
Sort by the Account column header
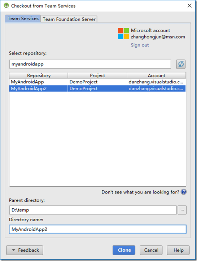click(x=156, y=75)
